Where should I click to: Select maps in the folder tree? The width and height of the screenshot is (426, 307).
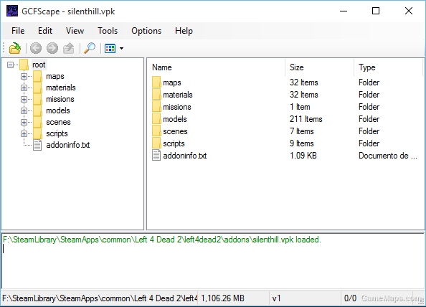[x=55, y=76]
